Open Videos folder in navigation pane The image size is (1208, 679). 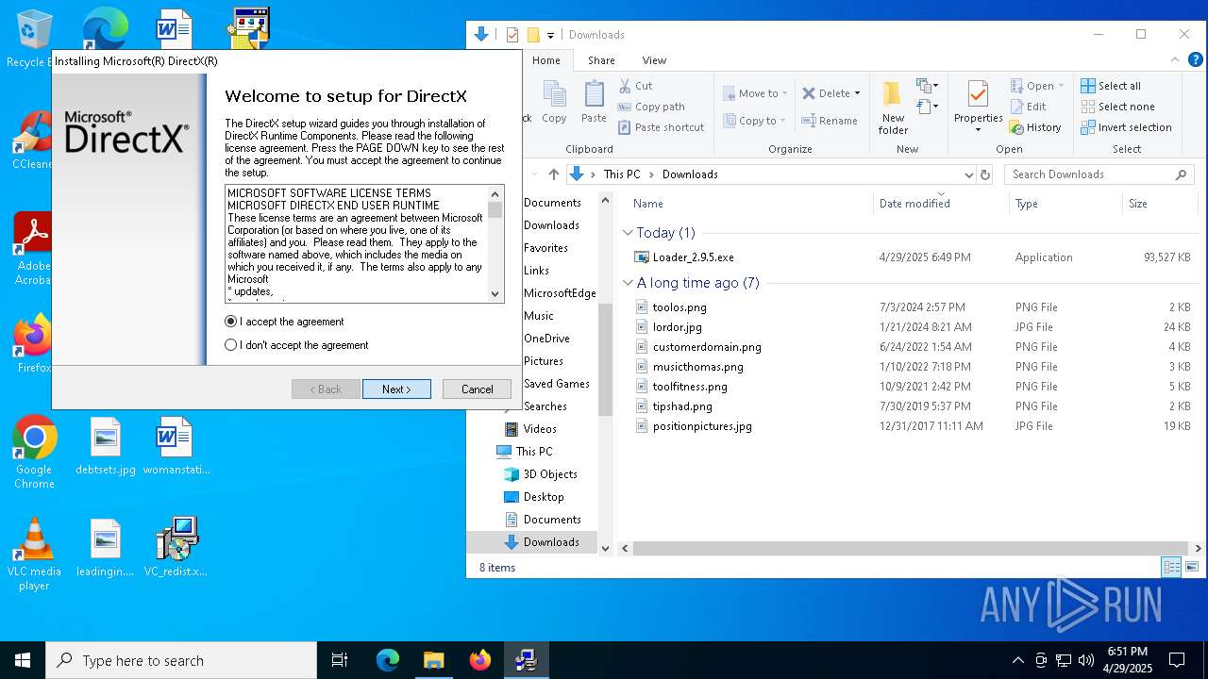[x=539, y=429]
